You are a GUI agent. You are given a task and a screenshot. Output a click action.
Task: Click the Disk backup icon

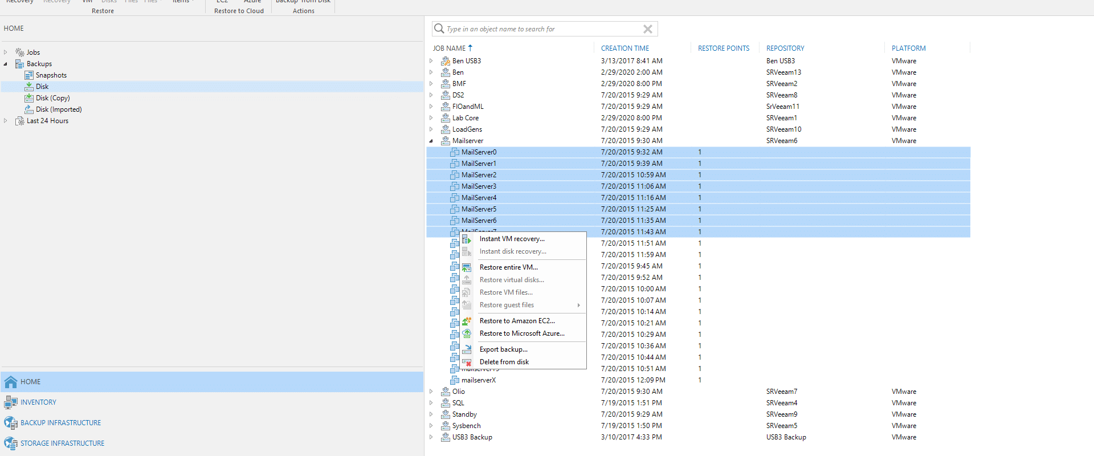pyautogui.click(x=29, y=87)
